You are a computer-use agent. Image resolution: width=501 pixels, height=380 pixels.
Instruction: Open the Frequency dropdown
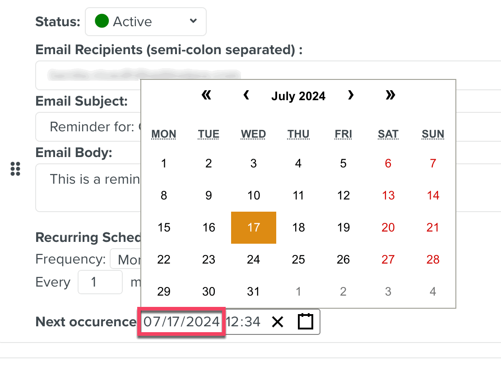125,259
